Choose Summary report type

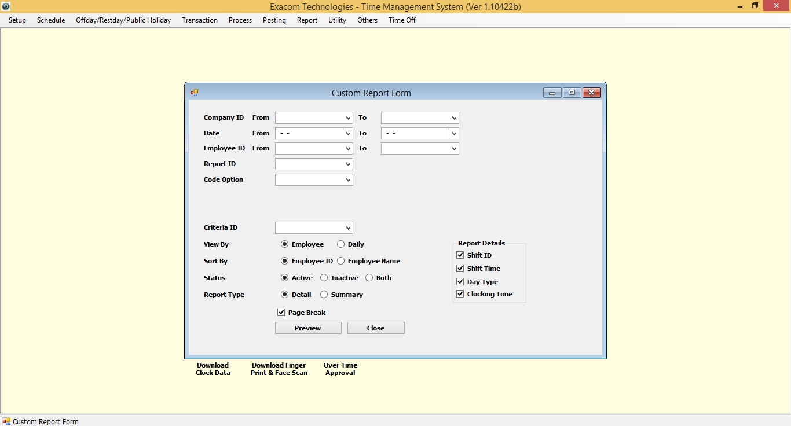tap(324, 295)
